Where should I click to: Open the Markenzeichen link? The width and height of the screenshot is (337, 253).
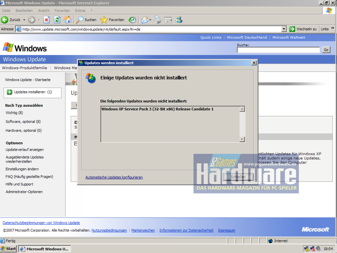tap(143, 230)
